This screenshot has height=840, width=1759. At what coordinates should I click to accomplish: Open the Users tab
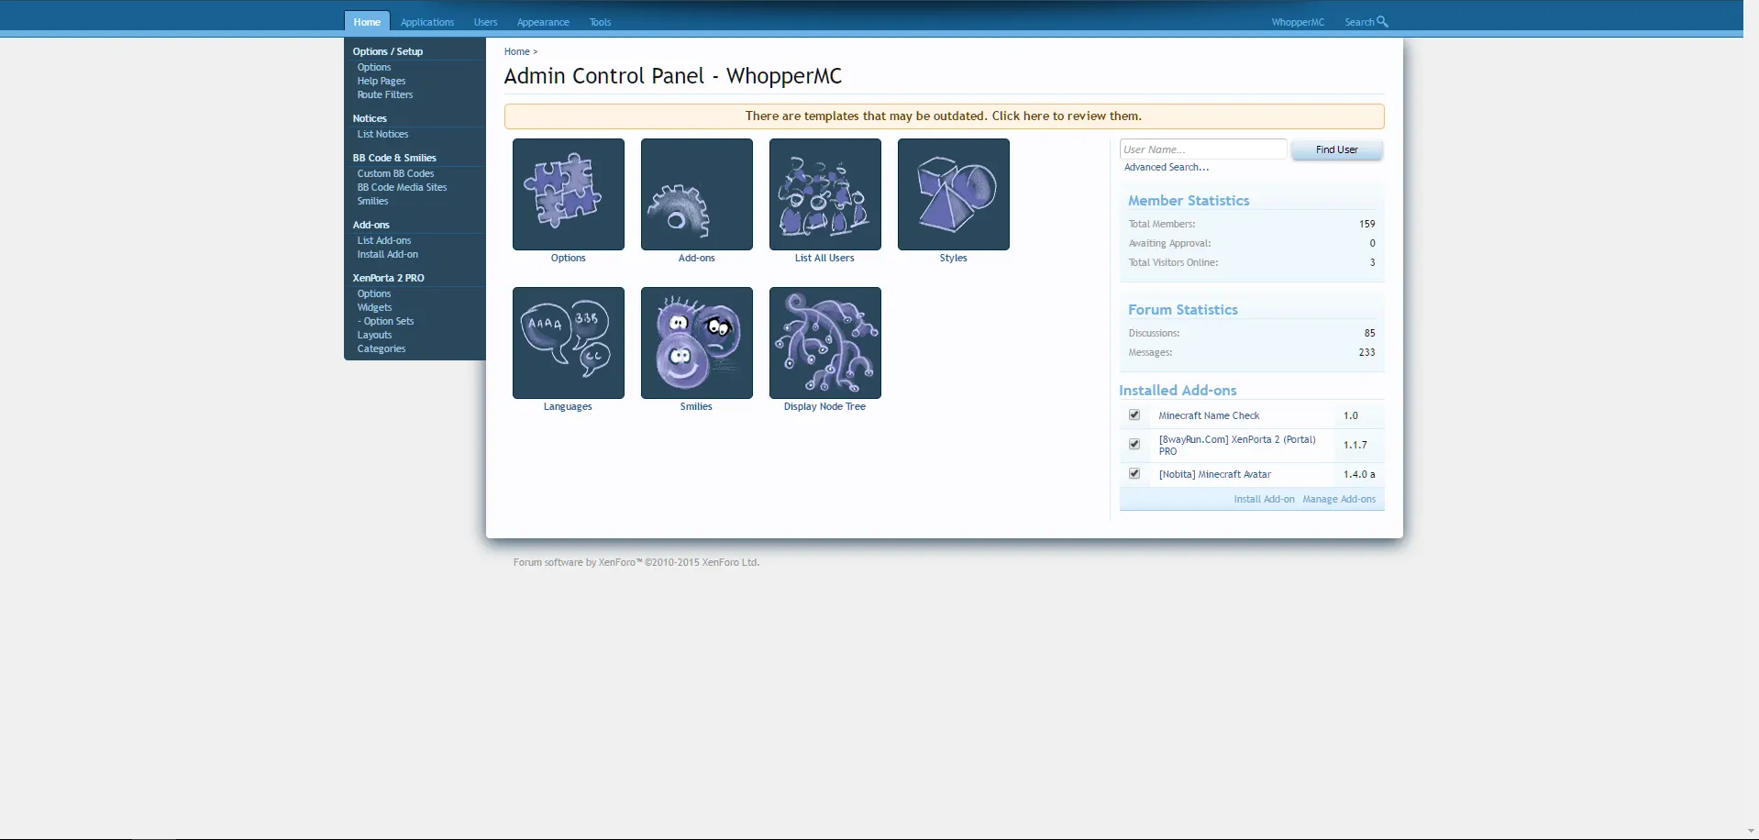485,22
